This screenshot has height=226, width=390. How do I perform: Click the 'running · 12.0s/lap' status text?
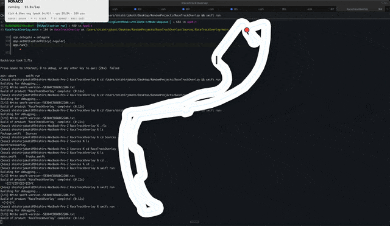pos(24,7)
